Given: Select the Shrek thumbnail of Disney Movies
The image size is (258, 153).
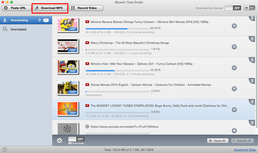Looking at the screenshot, I should pos(67,87).
